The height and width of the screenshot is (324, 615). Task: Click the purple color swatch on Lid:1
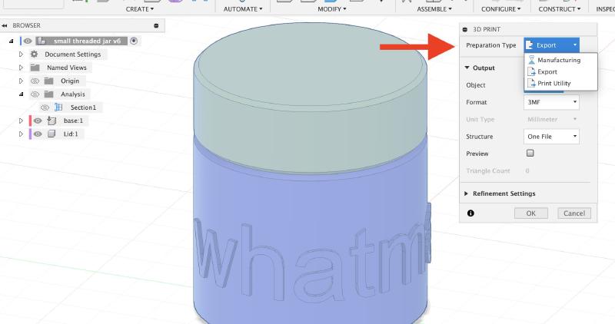pos(30,134)
